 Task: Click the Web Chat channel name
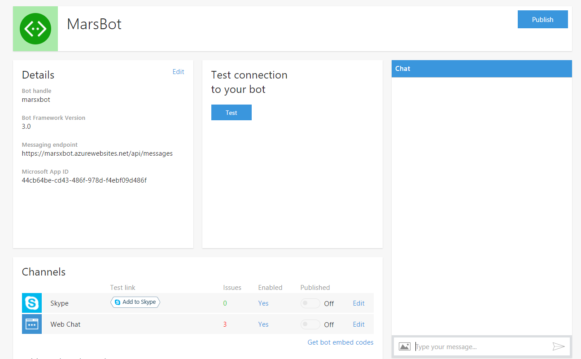pyautogui.click(x=66, y=324)
